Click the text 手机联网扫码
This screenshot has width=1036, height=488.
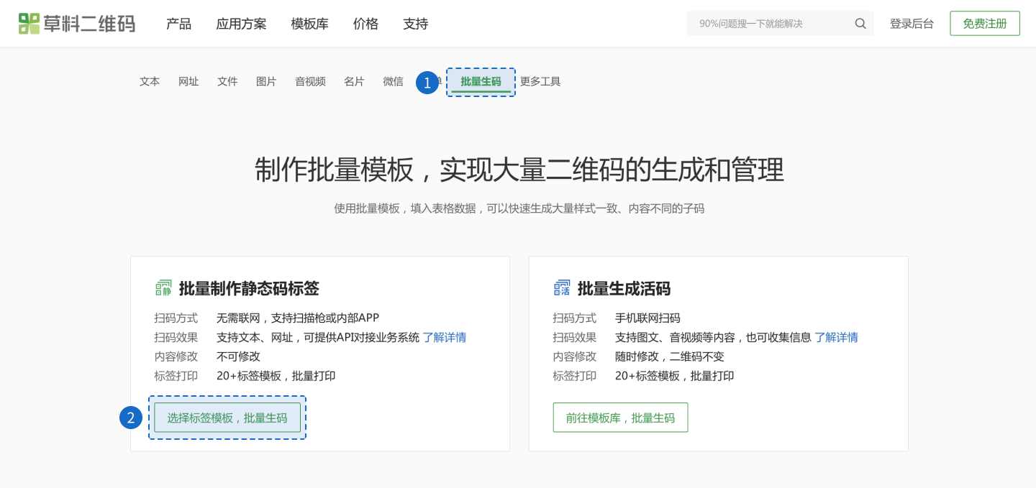tap(647, 318)
